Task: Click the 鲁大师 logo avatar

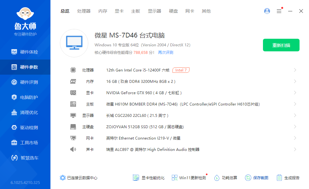Action: pos(25,14)
